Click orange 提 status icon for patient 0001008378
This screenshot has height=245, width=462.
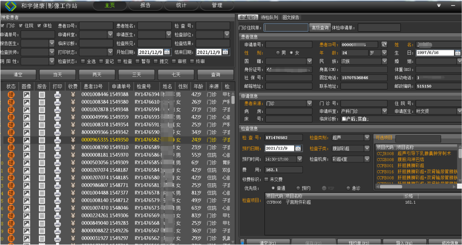pos(11,125)
